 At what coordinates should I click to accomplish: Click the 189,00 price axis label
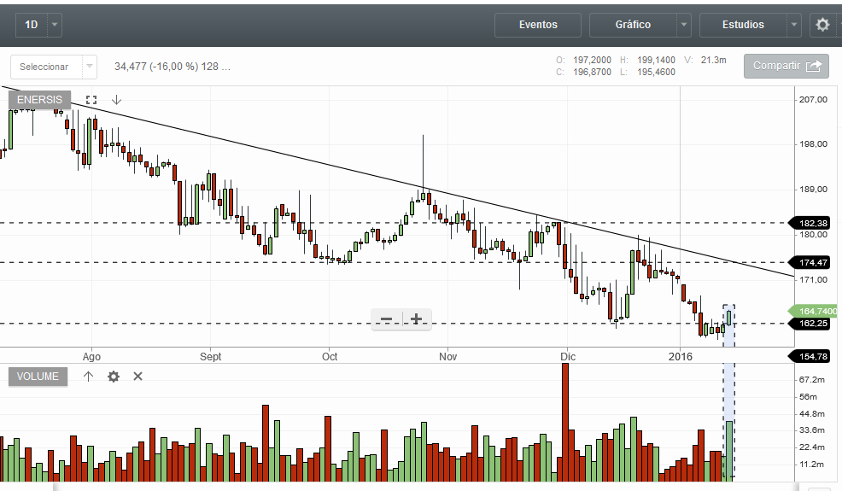[x=814, y=189]
